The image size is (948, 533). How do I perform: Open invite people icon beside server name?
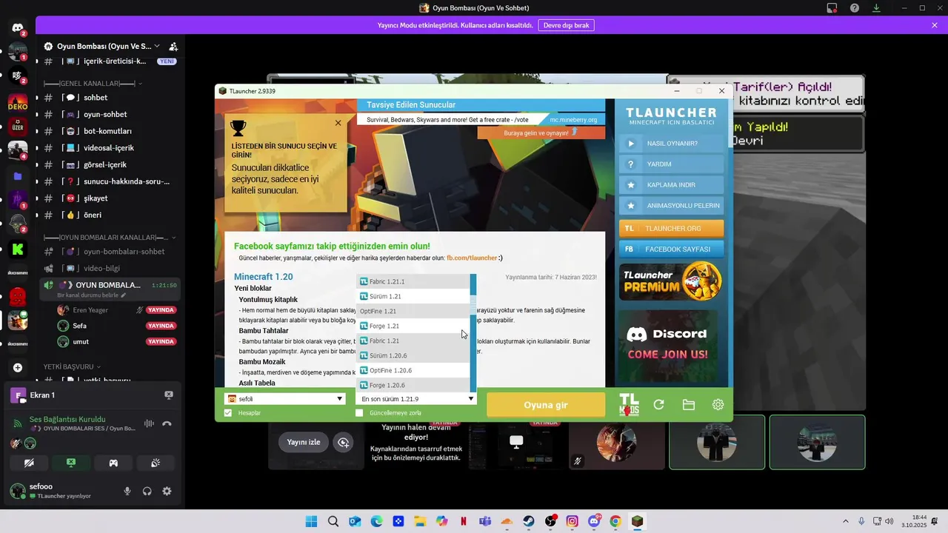click(x=173, y=46)
